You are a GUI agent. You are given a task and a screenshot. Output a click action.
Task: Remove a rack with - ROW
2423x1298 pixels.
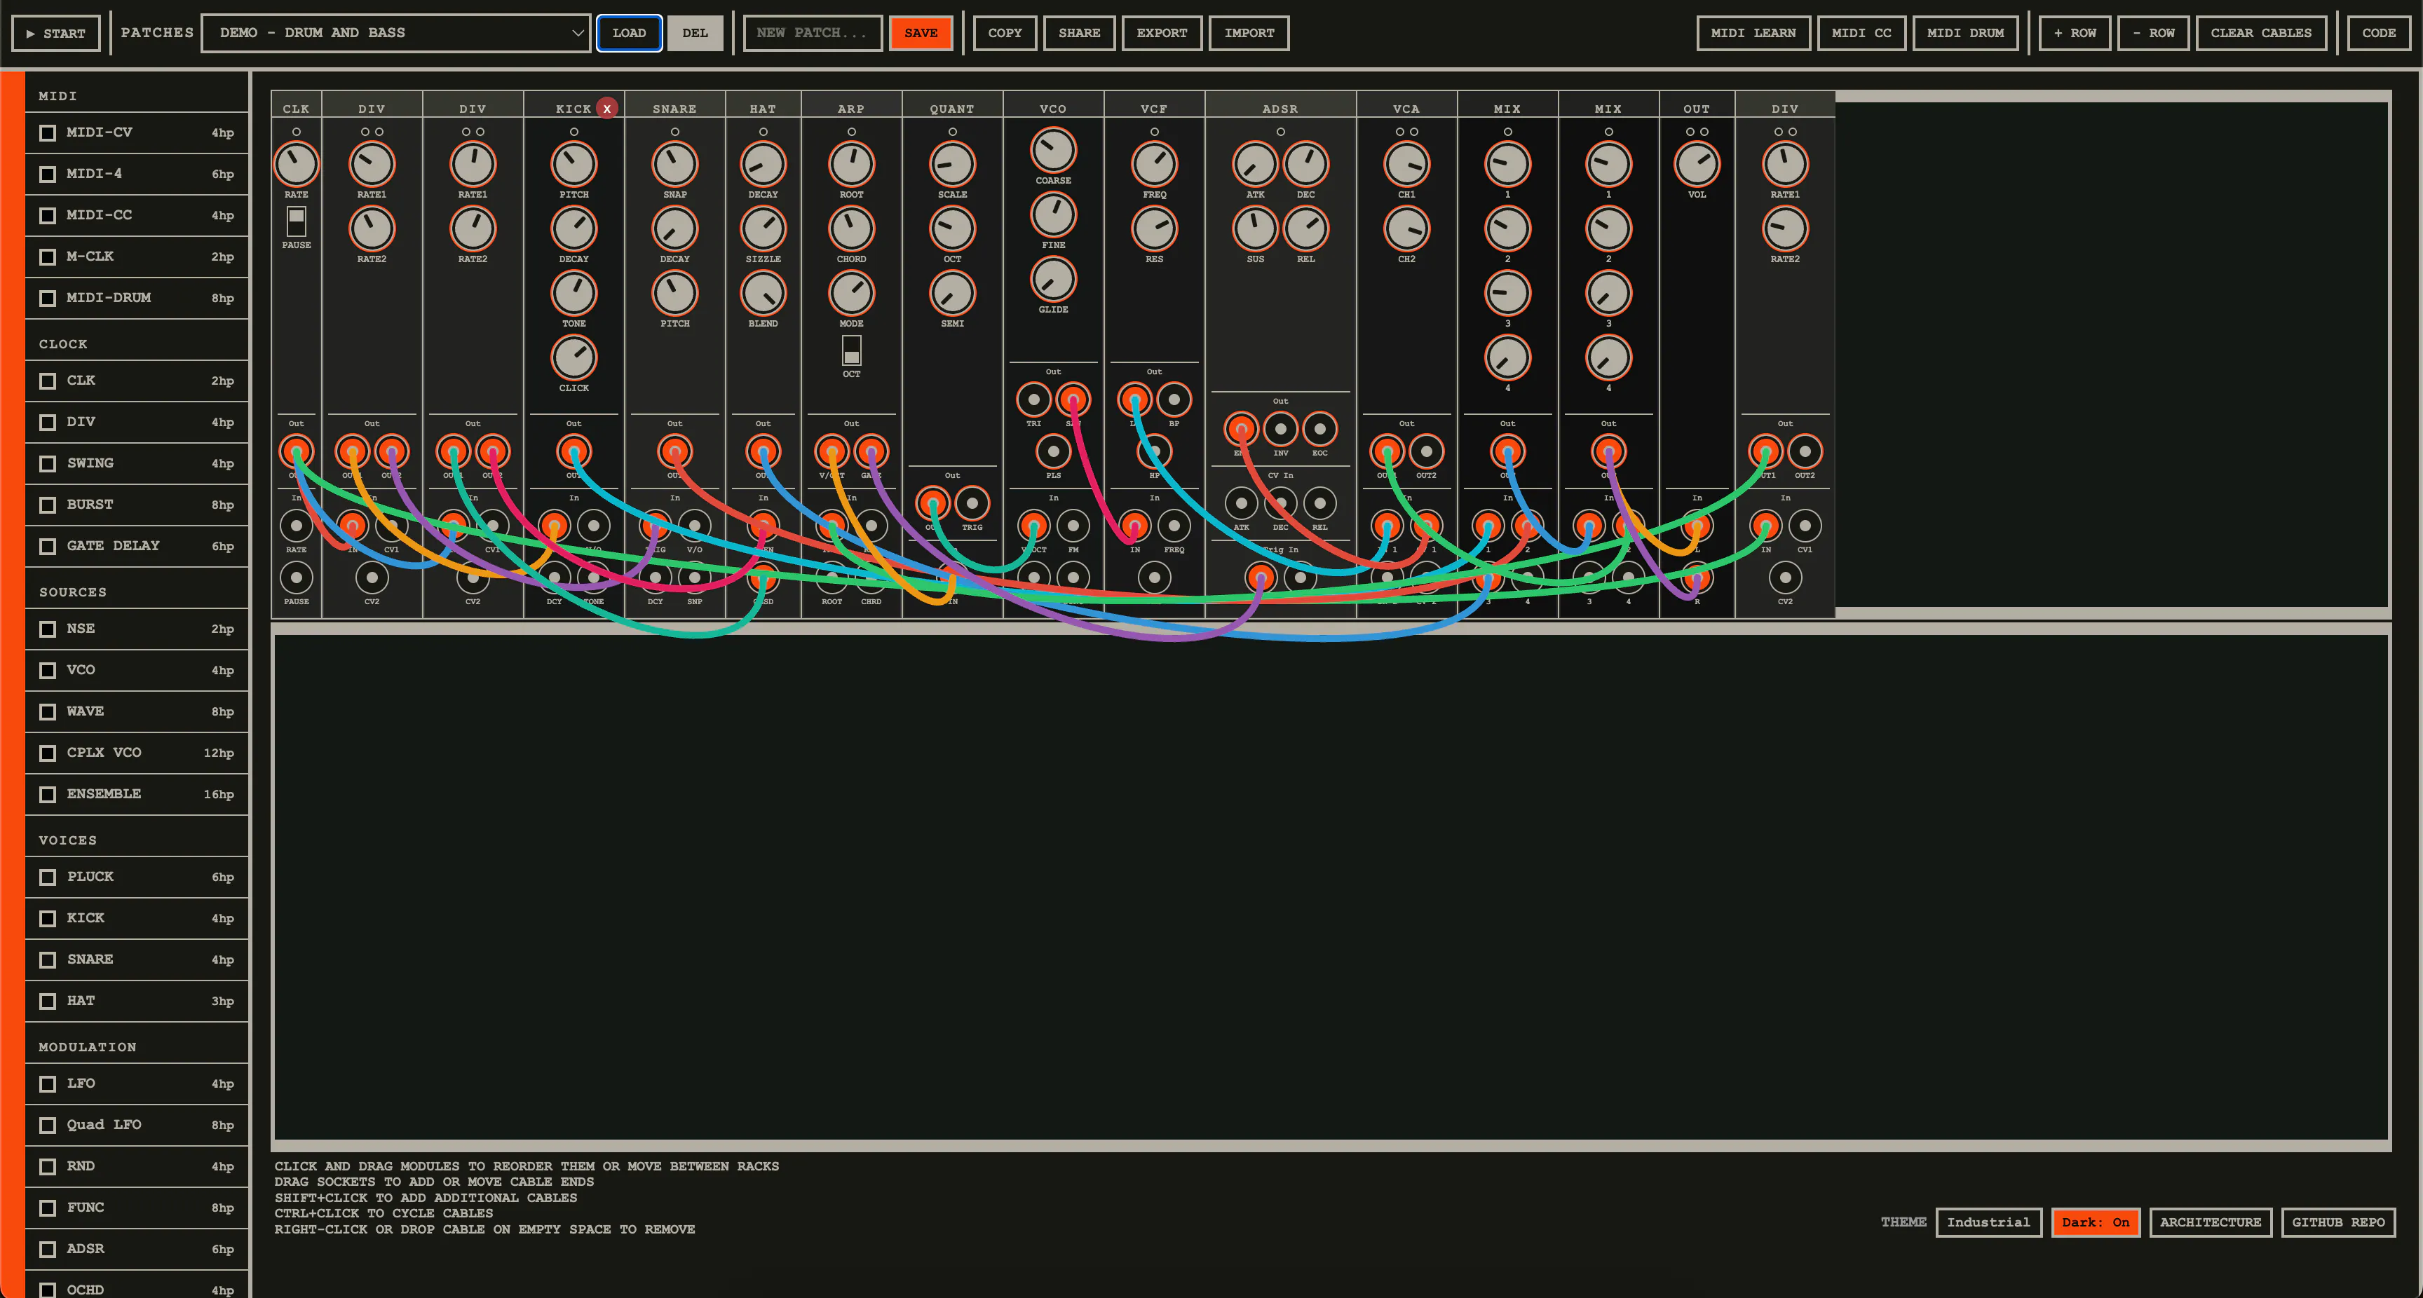pos(2153,33)
